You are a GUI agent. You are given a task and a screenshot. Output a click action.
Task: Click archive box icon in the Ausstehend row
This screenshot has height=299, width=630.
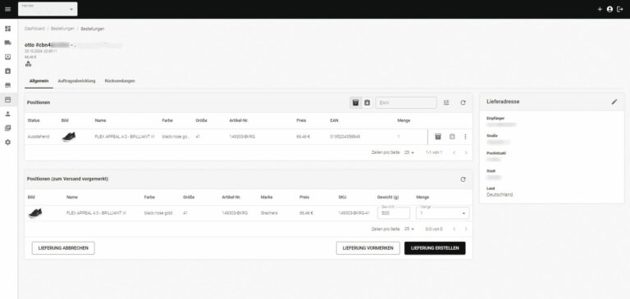click(438, 137)
